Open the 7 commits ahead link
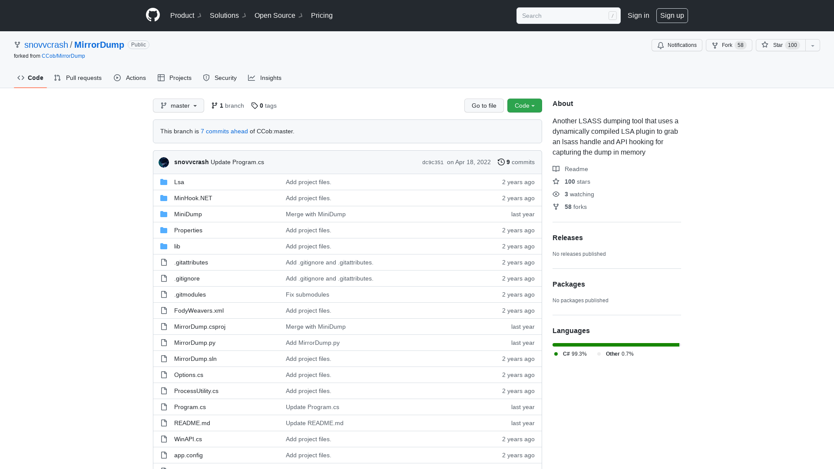The height and width of the screenshot is (469, 834). pyautogui.click(x=224, y=131)
